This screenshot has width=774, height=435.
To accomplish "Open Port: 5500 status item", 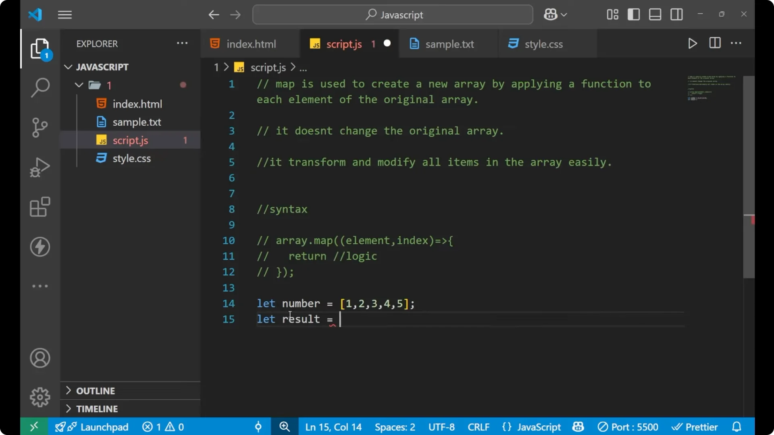I will coord(628,427).
